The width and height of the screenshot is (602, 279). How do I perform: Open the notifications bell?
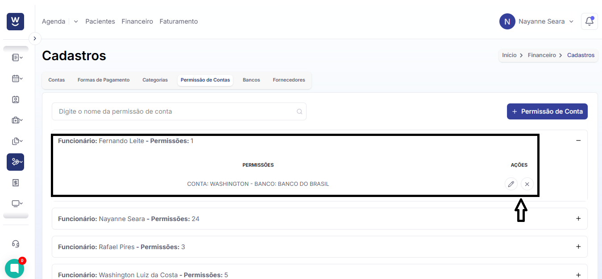pos(590,21)
